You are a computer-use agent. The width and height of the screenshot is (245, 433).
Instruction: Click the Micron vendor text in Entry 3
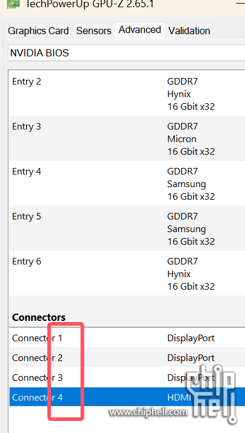tap(182, 139)
